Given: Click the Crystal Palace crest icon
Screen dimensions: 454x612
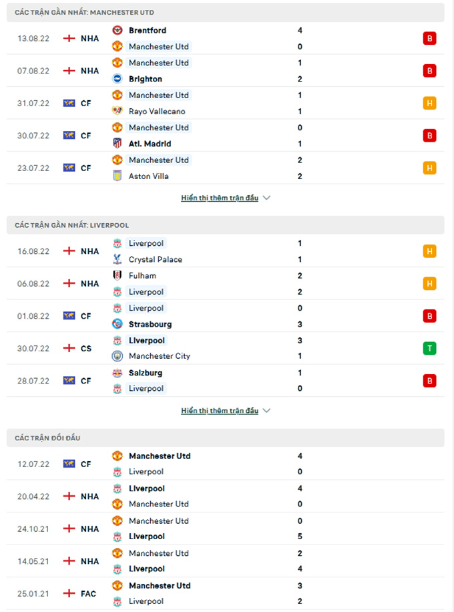Looking at the screenshot, I should [118, 259].
